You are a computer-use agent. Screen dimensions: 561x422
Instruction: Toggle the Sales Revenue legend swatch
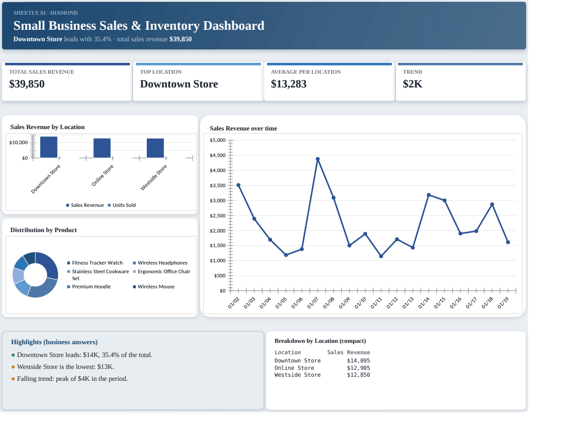(68, 205)
